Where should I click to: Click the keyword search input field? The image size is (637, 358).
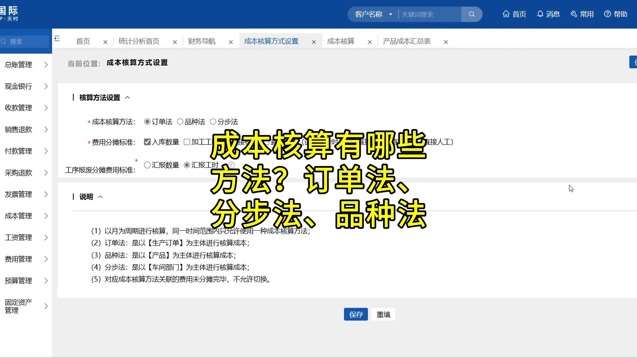point(430,14)
